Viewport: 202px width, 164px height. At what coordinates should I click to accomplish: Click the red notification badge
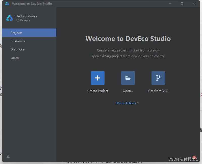[x=194, y=157]
